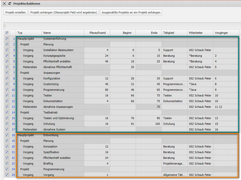Select the 'Abnahme Pflichtenheft' Meilenstein row name
The width and height of the screenshot is (241, 180).
coord(57,67)
